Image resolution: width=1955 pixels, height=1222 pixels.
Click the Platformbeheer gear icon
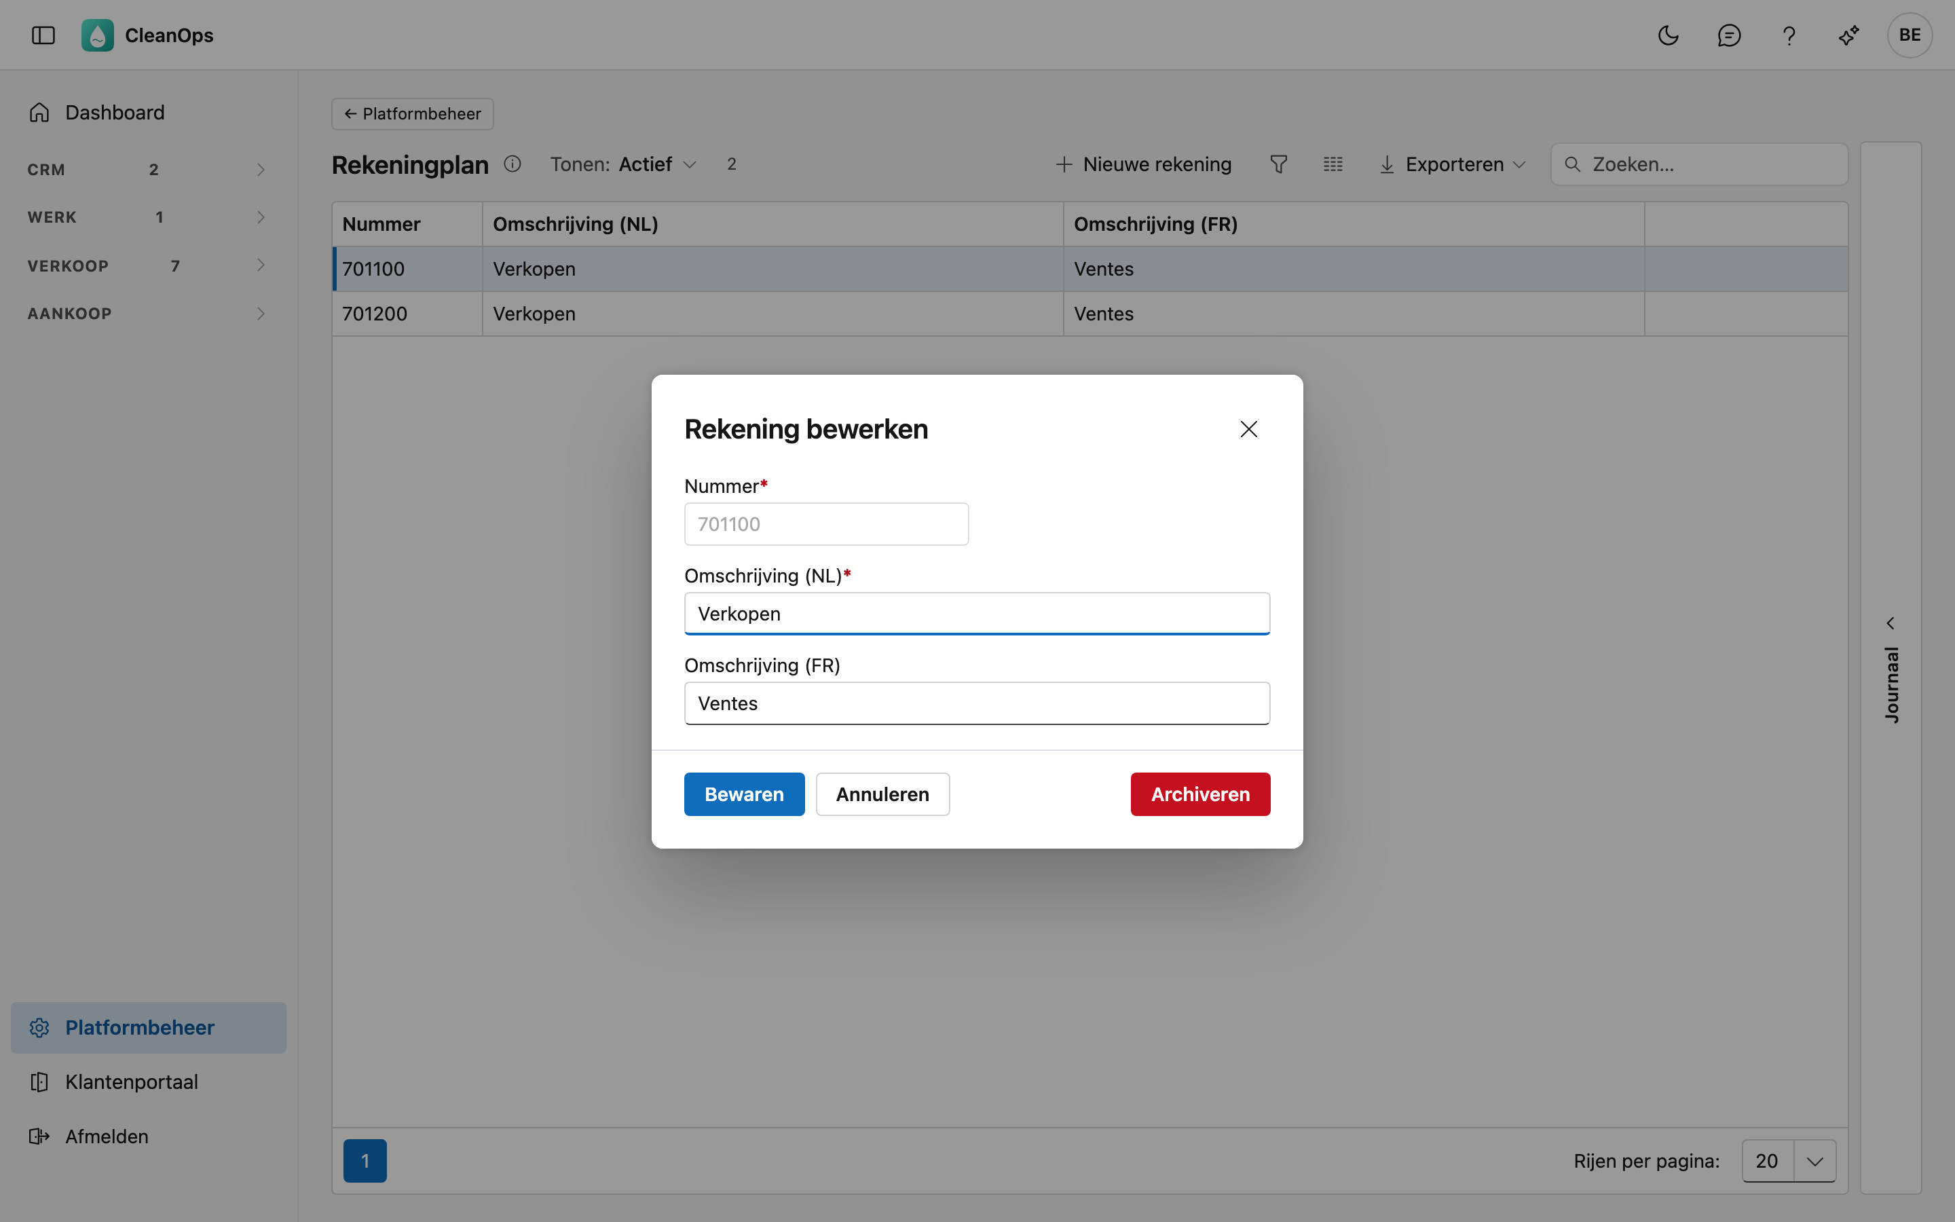39,1027
